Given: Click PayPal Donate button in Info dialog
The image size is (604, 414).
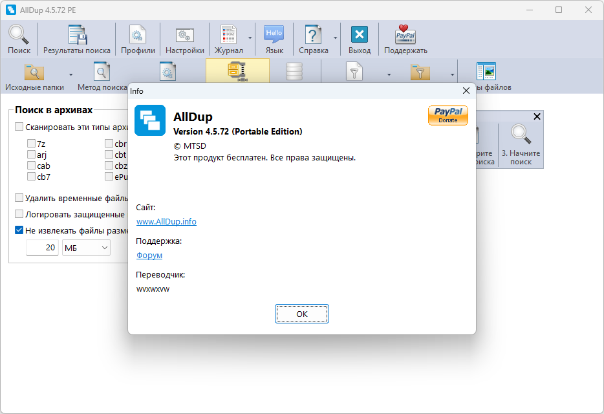Looking at the screenshot, I should pyautogui.click(x=448, y=115).
